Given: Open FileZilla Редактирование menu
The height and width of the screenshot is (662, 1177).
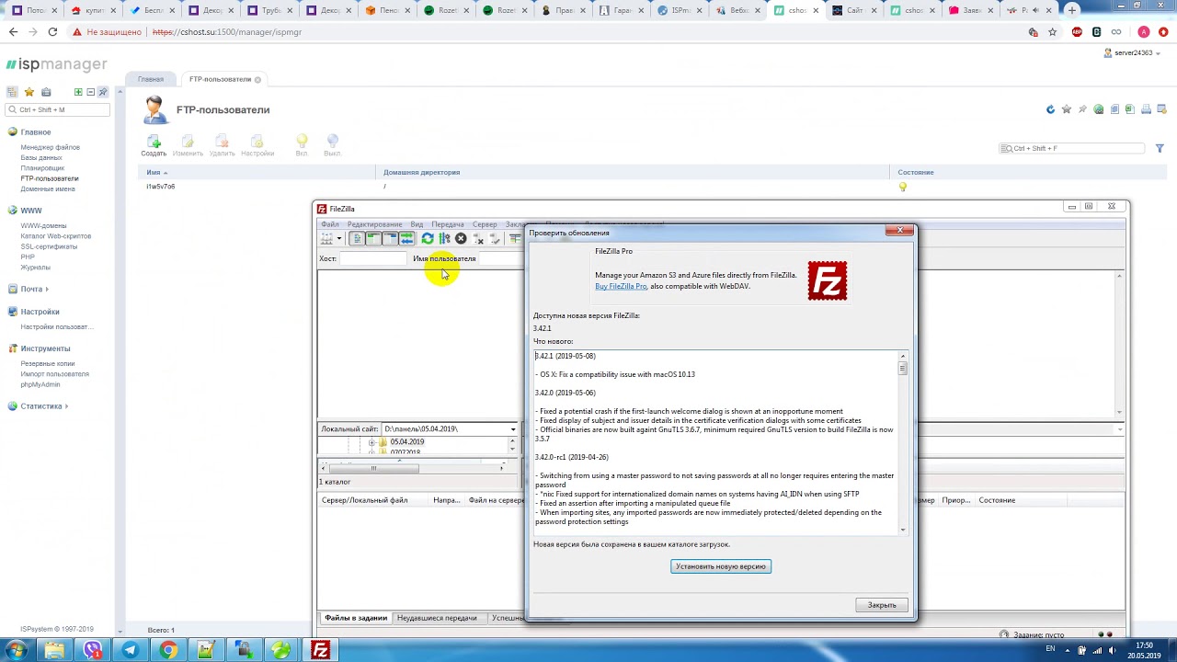Looking at the screenshot, I should (x=374, y=224).
